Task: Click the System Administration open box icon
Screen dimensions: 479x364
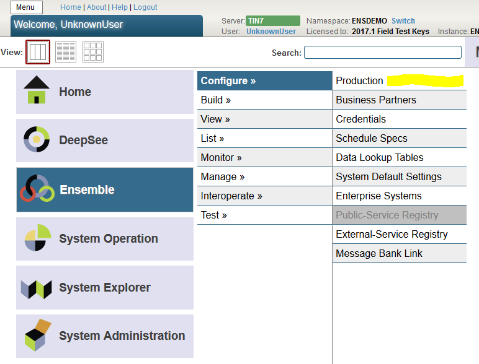Action: click(x=38, y=335)
